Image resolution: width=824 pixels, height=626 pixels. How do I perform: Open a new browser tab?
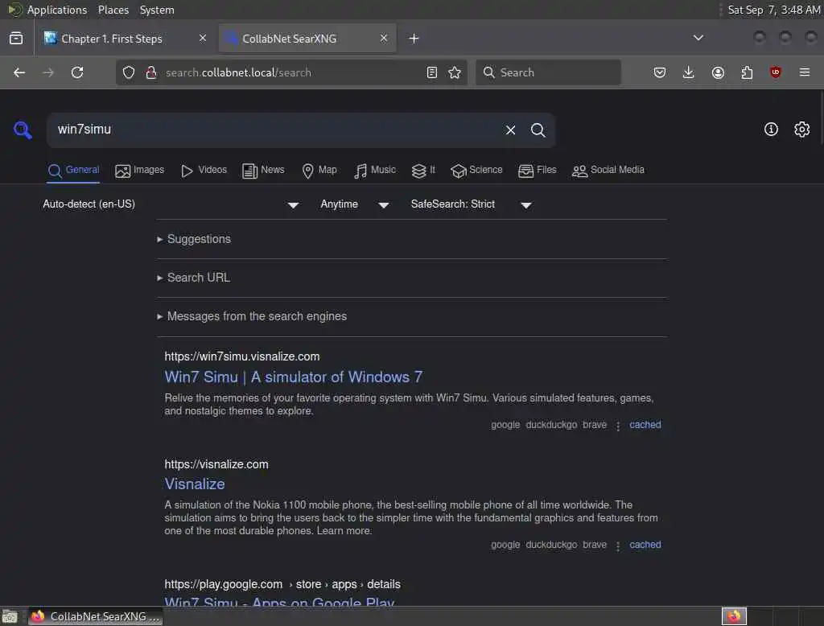[414, 39]
